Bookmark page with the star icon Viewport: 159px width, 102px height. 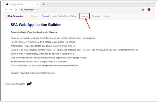pos(143,10)
